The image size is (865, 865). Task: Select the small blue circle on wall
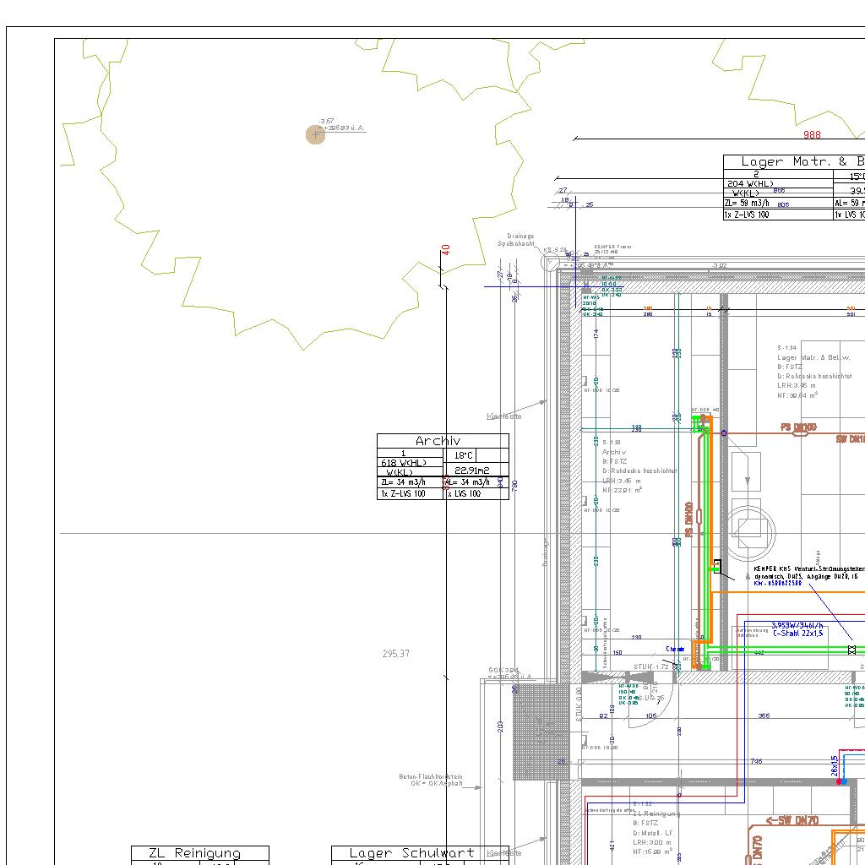[x=723, y=432]
